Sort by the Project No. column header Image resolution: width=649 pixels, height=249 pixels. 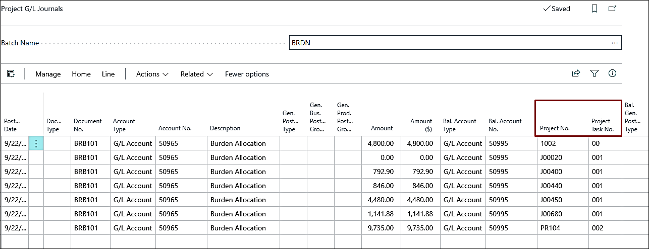coord(555,128)
